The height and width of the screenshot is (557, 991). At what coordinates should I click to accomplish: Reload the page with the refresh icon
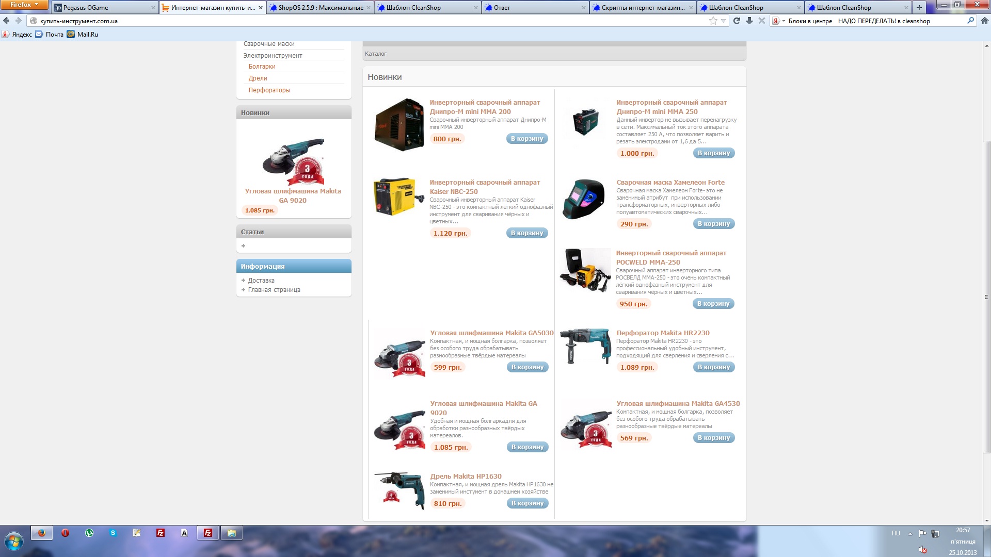(x=737, y=21)
